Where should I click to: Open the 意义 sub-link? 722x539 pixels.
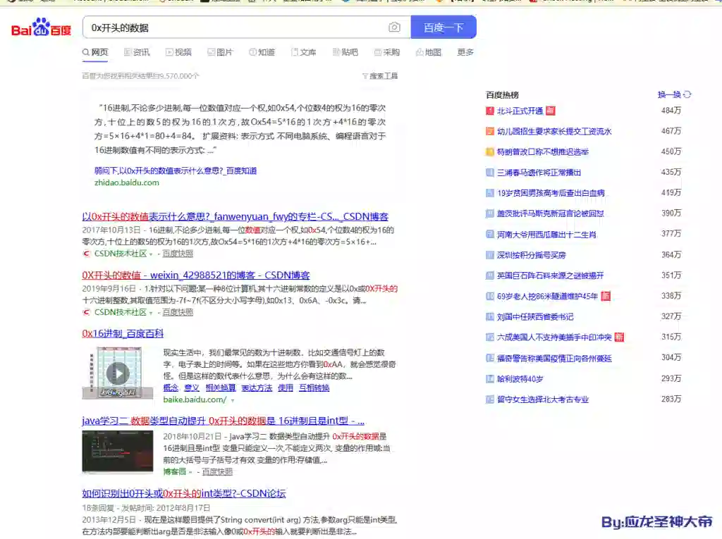(x=192, y=388)
